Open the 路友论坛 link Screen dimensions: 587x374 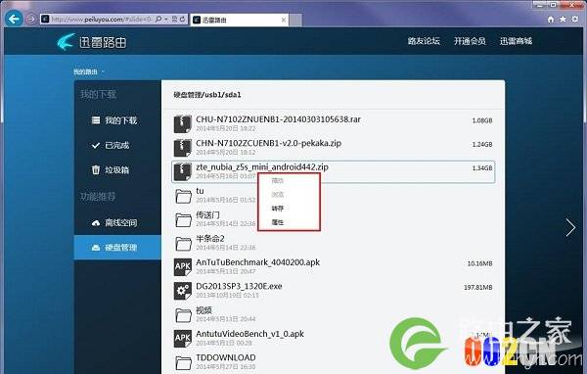coord(424,41)
